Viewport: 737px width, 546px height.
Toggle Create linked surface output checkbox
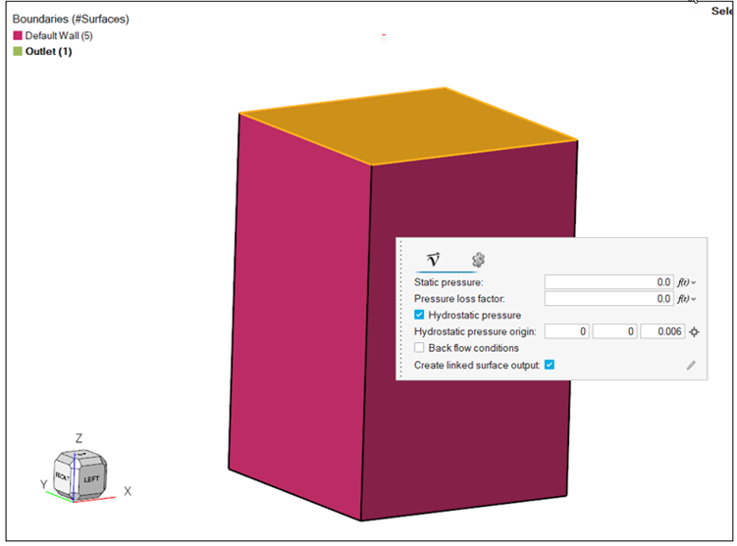click(550, 365)
